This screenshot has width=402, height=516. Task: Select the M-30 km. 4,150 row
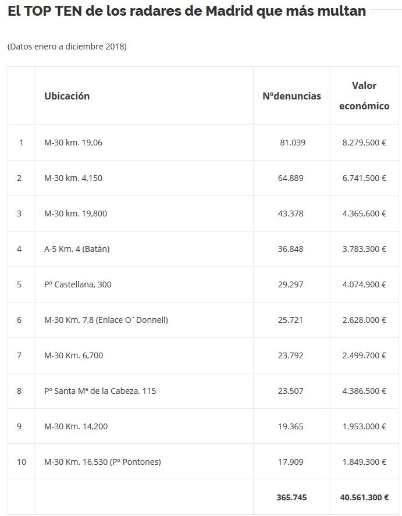pyautogui.click(x=203, y=178)
